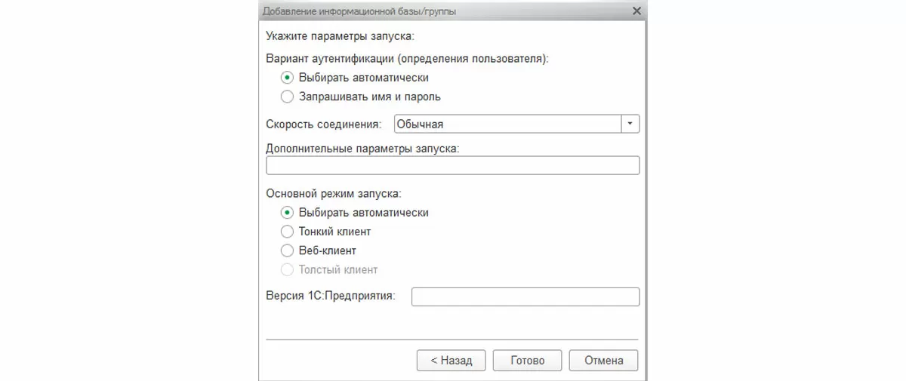The image size is (906, 381).
Task: Select 'Выбирать автоматически' under main launch mode
Action: pyautogui.click(x=287, y=213)
